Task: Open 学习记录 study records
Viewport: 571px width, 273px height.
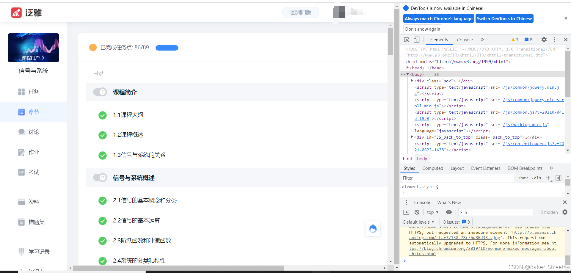Action: pyautogui.click(x=34, y=252)
